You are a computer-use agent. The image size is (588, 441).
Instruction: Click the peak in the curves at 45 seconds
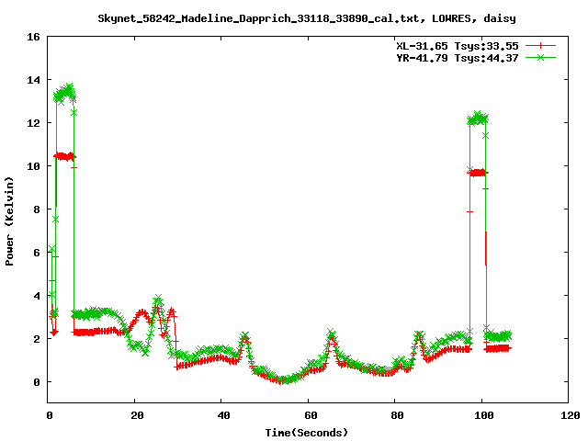coord(245,337)
